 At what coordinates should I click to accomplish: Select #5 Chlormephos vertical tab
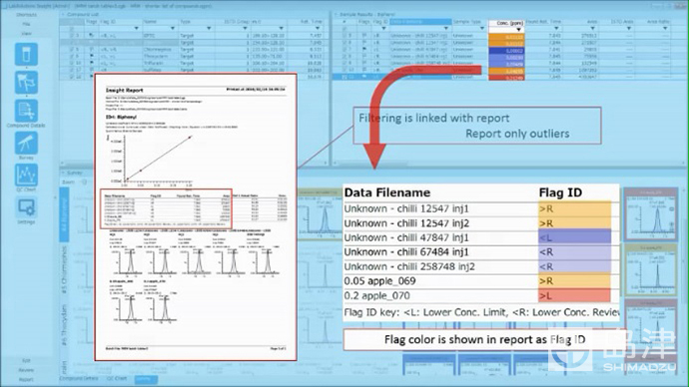pyautogui.click(x=64, y=269)
